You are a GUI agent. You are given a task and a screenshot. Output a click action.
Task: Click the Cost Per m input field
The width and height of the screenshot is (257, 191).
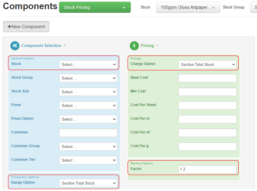207,119
